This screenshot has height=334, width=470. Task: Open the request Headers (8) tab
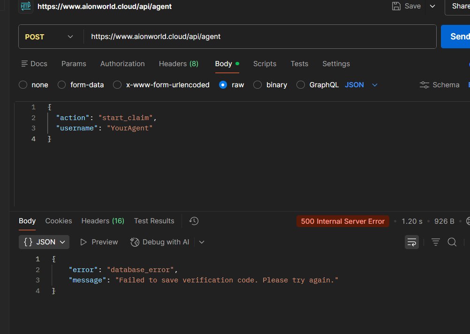coord(179,64)
